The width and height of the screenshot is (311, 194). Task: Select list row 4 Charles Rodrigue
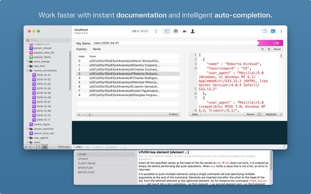click(128, 78)
